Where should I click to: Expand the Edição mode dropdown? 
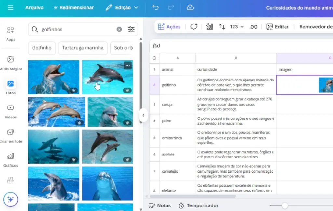pyautogui.click(x=122, y=7)
